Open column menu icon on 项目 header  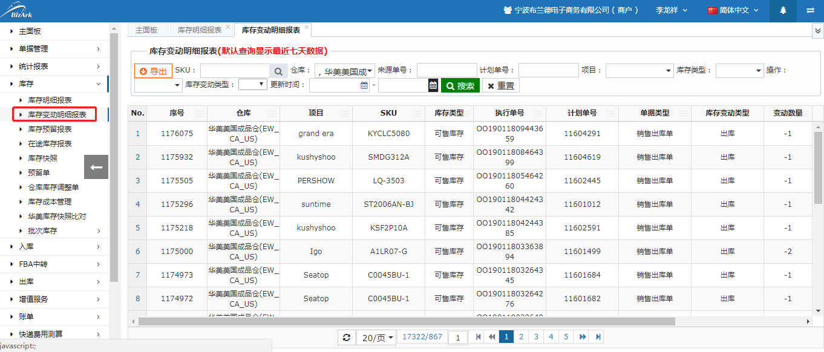coord(345,113)
